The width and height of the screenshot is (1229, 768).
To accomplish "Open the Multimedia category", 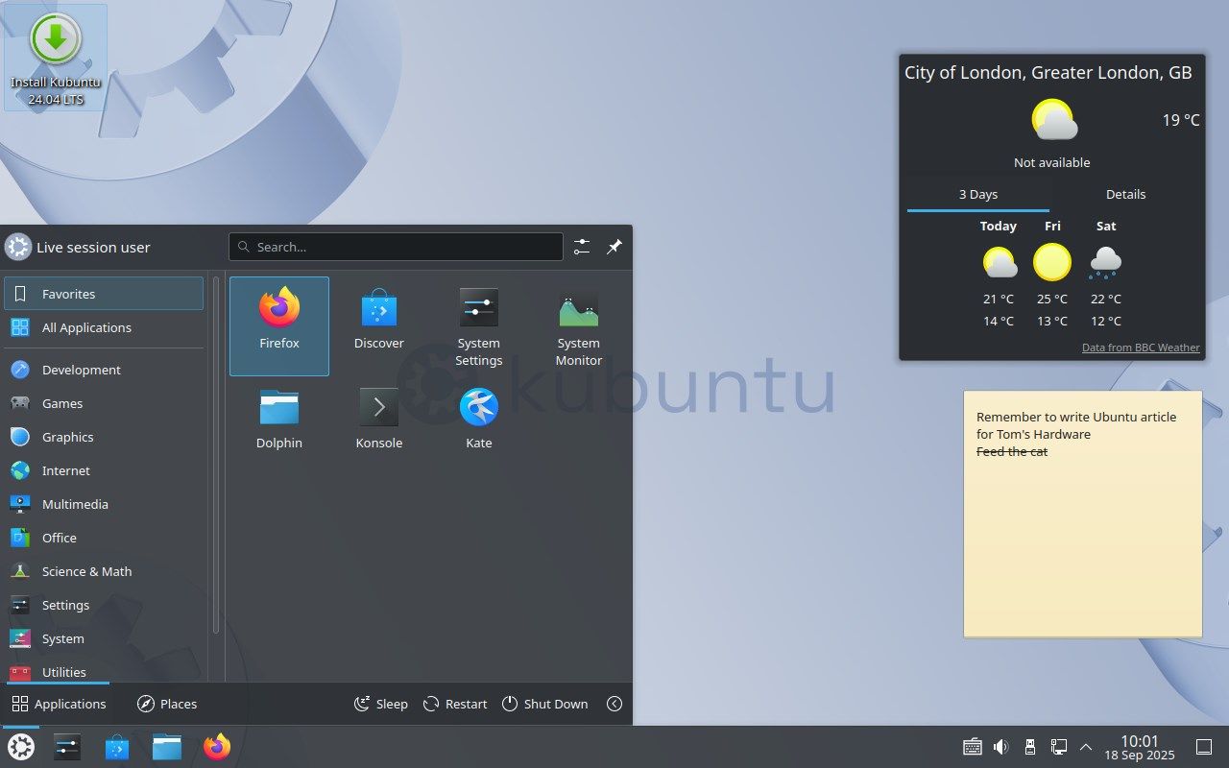I will [x=104, y=504].
